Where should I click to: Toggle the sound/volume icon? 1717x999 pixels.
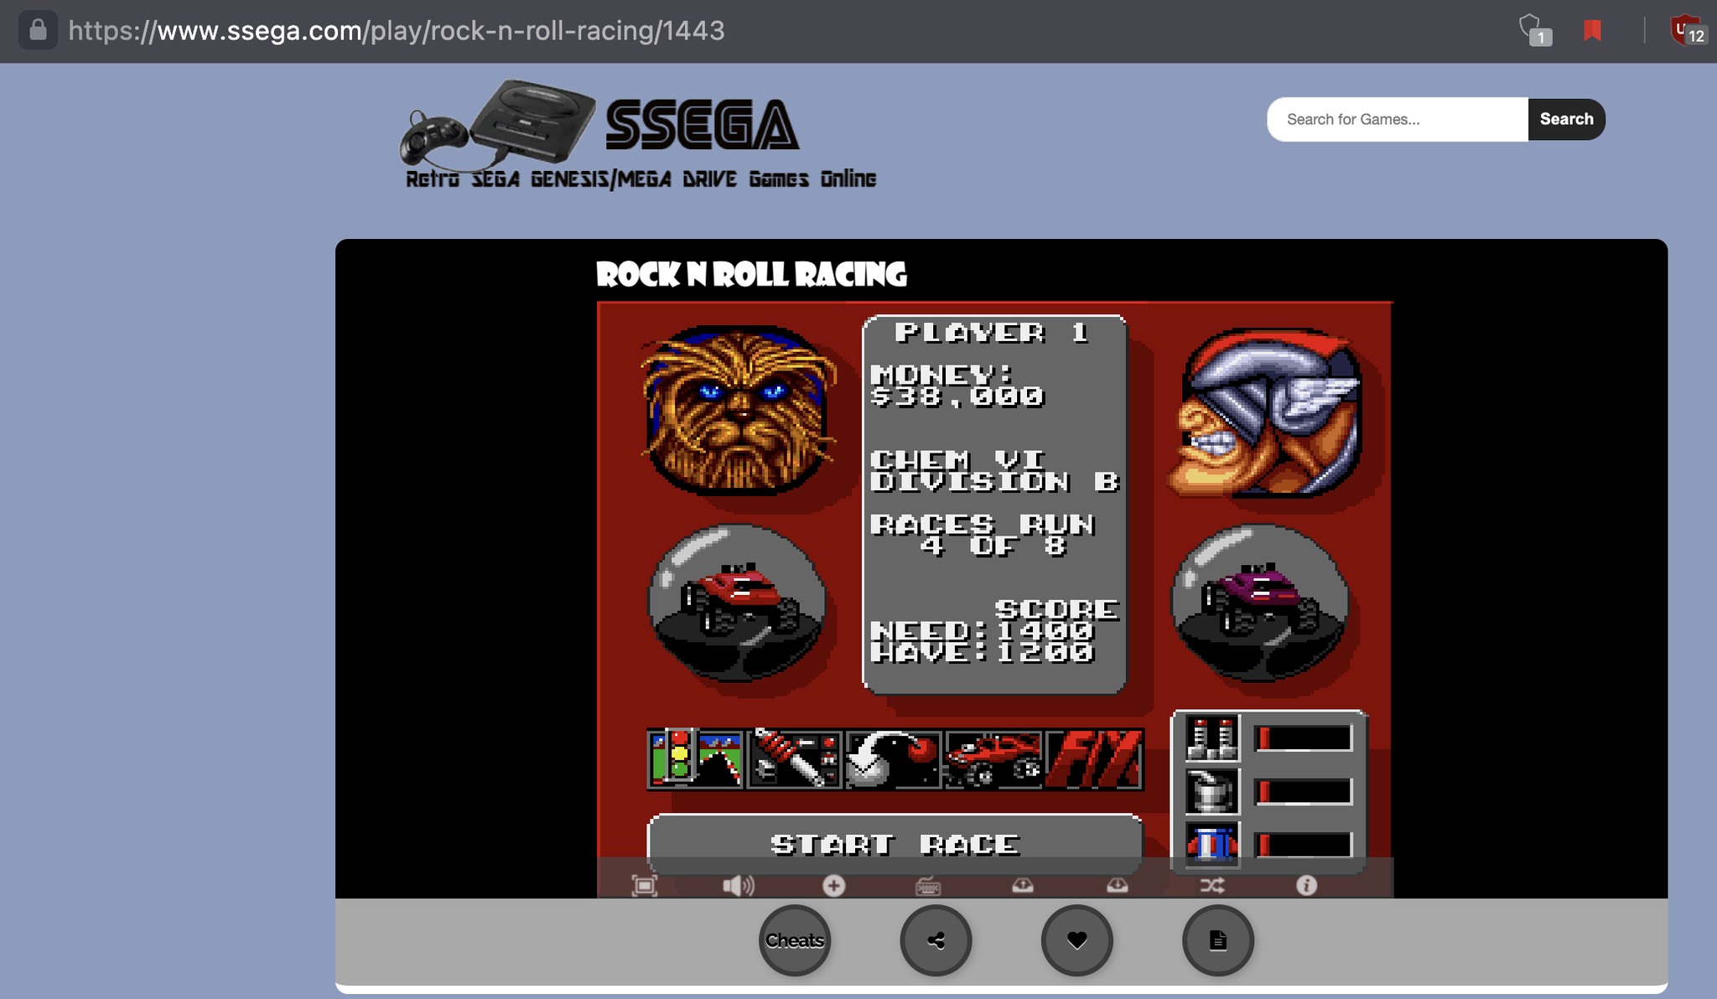pyautogui.click(x=739, y=883)
